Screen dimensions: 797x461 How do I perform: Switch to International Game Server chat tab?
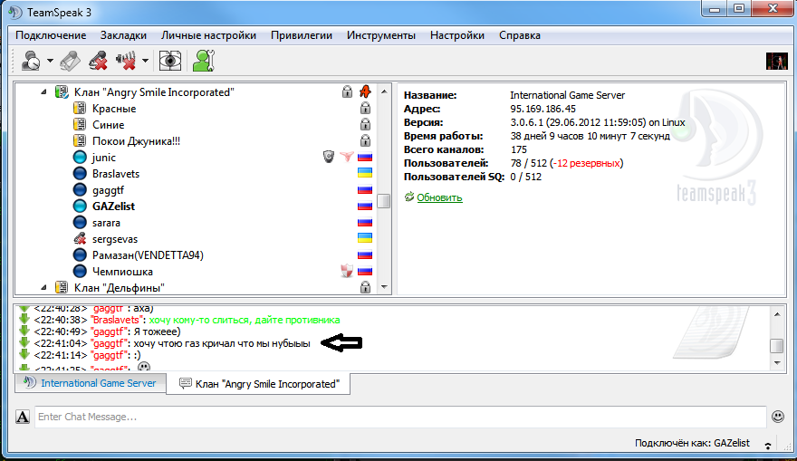pyautogui.click(x=91, y=383)
